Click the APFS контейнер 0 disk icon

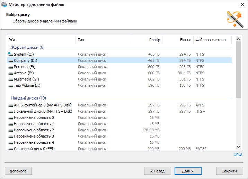coord(11,105)
